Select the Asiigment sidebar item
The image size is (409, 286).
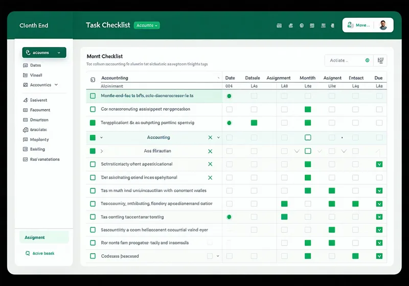[x=44, y=237]
